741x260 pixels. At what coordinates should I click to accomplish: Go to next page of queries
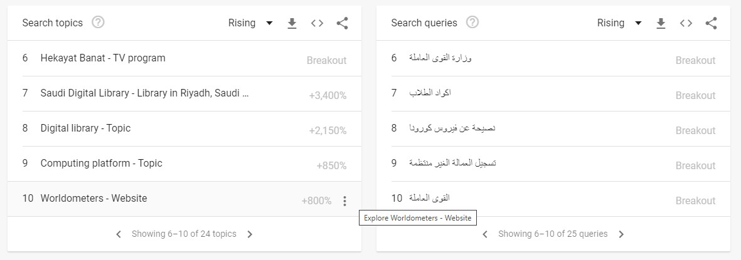621,234
